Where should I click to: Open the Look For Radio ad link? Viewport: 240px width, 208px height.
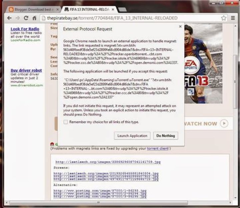25,29
